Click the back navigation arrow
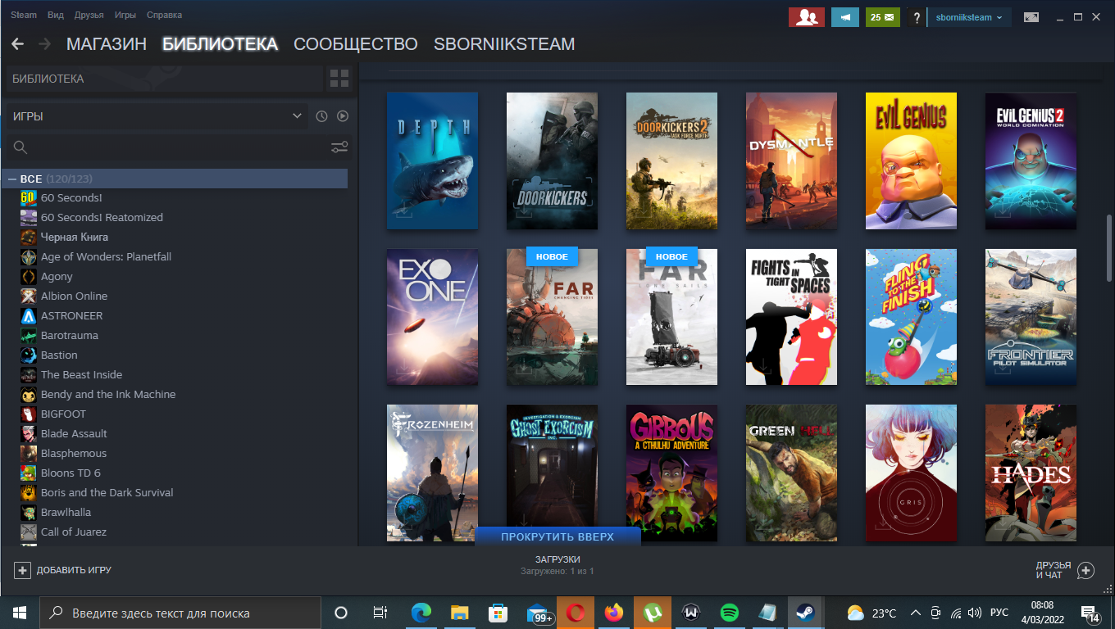1115x629 pixels. point(17,44)
